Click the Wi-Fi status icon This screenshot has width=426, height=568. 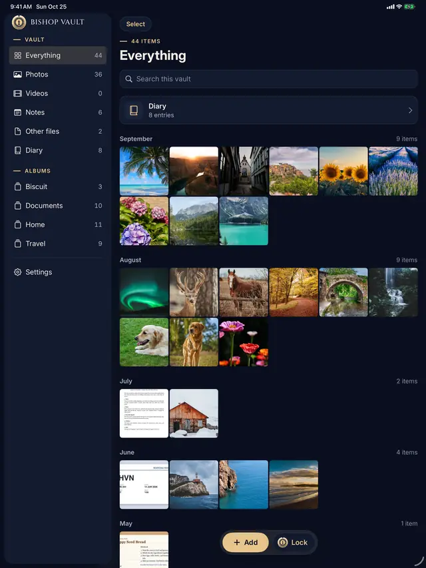click(399, 7)
